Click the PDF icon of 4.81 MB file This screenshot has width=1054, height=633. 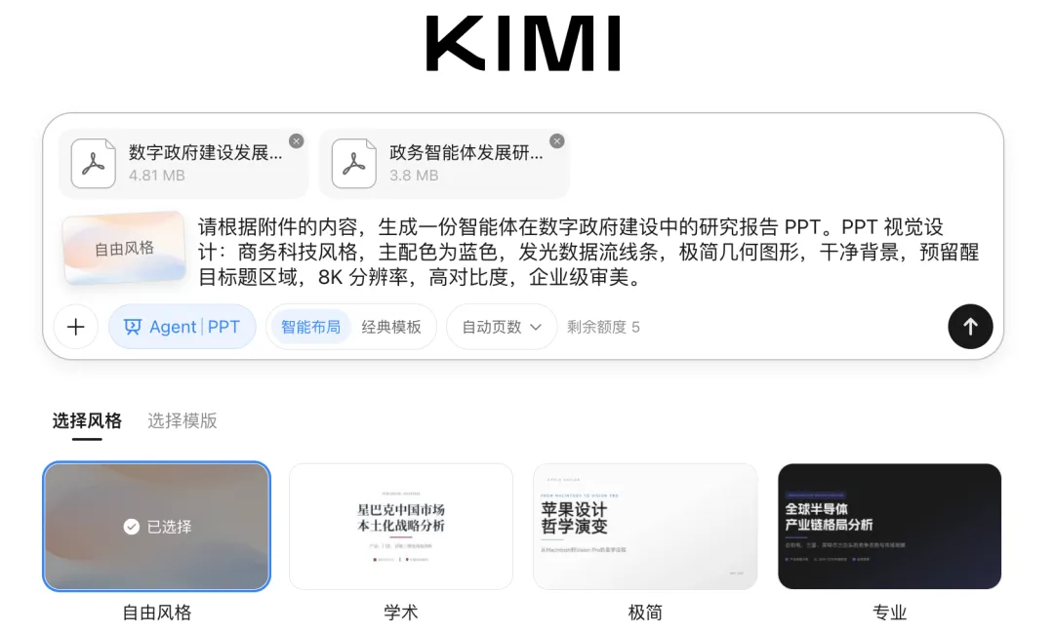click(94, 163)
